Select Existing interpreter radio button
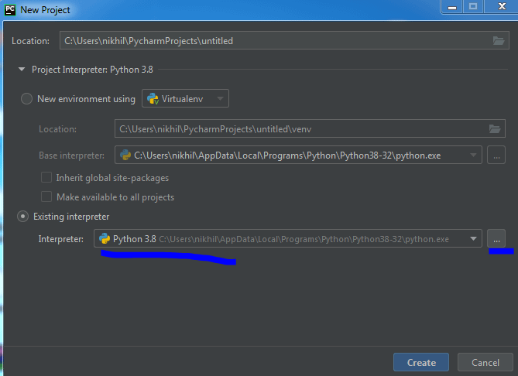This screenshot has height=376, width=518. tap(22, 217)
